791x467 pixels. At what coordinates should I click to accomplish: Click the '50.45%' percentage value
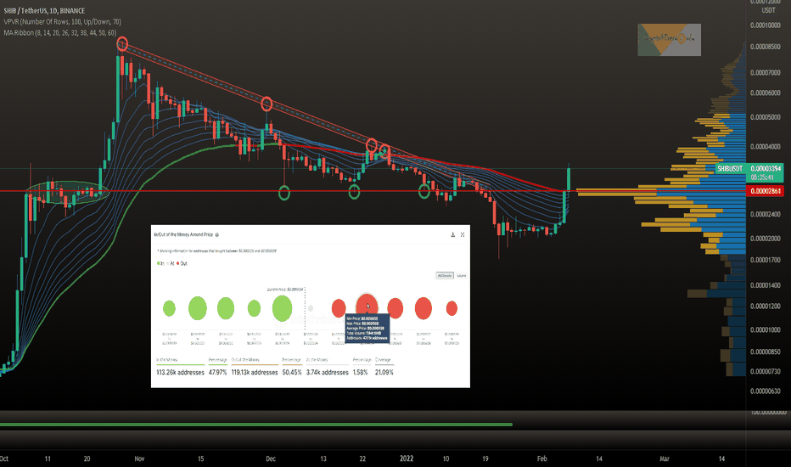pos(292,373)
